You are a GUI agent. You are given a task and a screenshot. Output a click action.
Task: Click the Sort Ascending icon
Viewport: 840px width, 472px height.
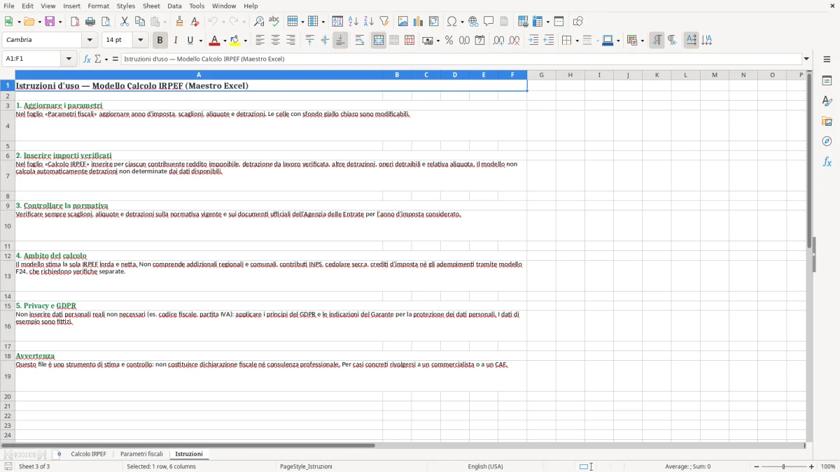click(x=353, y=22)
